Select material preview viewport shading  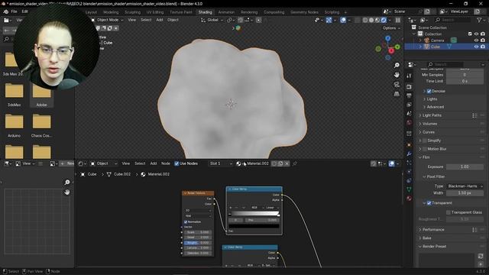377,20
